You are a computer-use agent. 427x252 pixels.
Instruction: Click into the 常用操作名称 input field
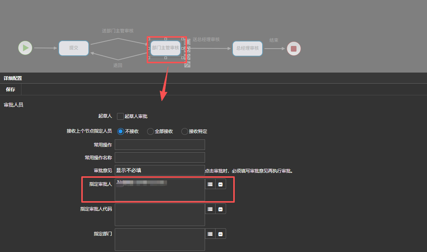(160, 157)
